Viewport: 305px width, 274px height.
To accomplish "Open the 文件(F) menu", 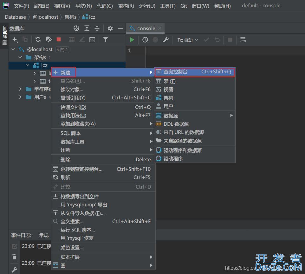I will (21, 6).
